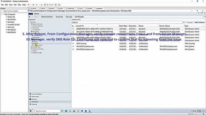The height and width of the screenshot is (115, 206).
Task: Open the Monitoring workspace
Action: [x=50, y=99]
